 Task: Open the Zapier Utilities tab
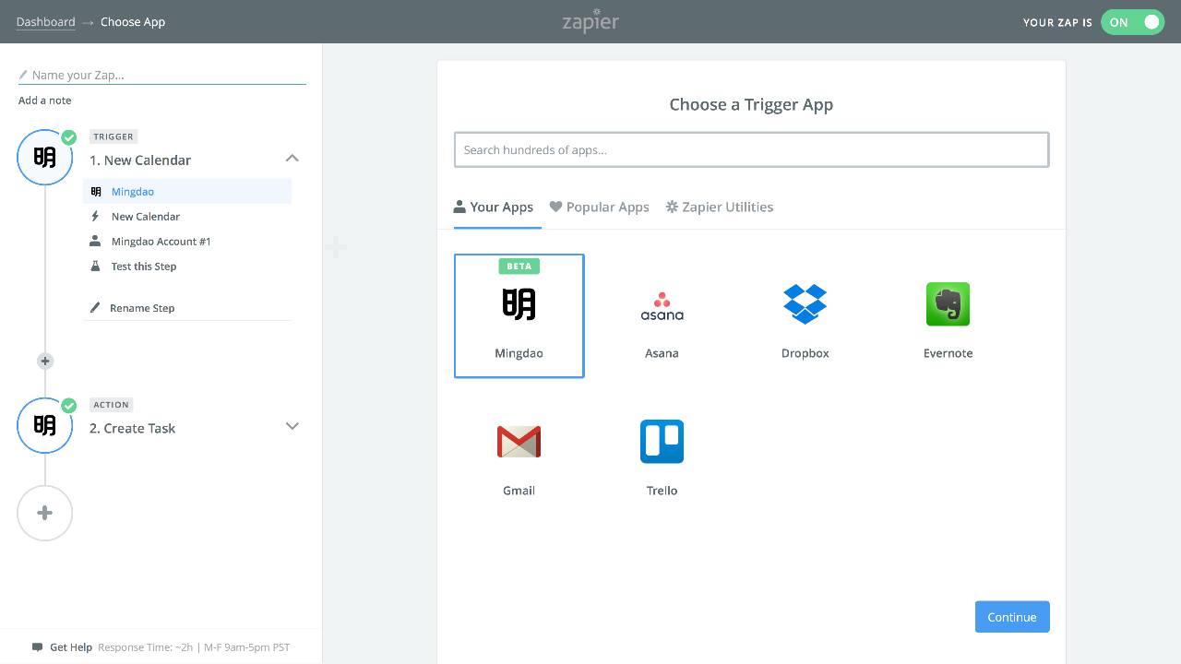click(x=720, y=207)
